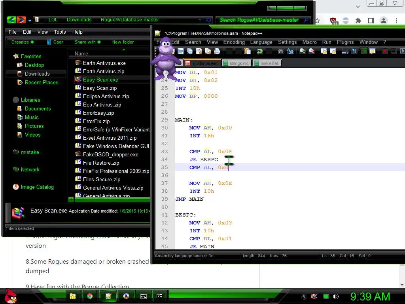Click Downloads in the address bar breadcrumb

click(79, 20)
